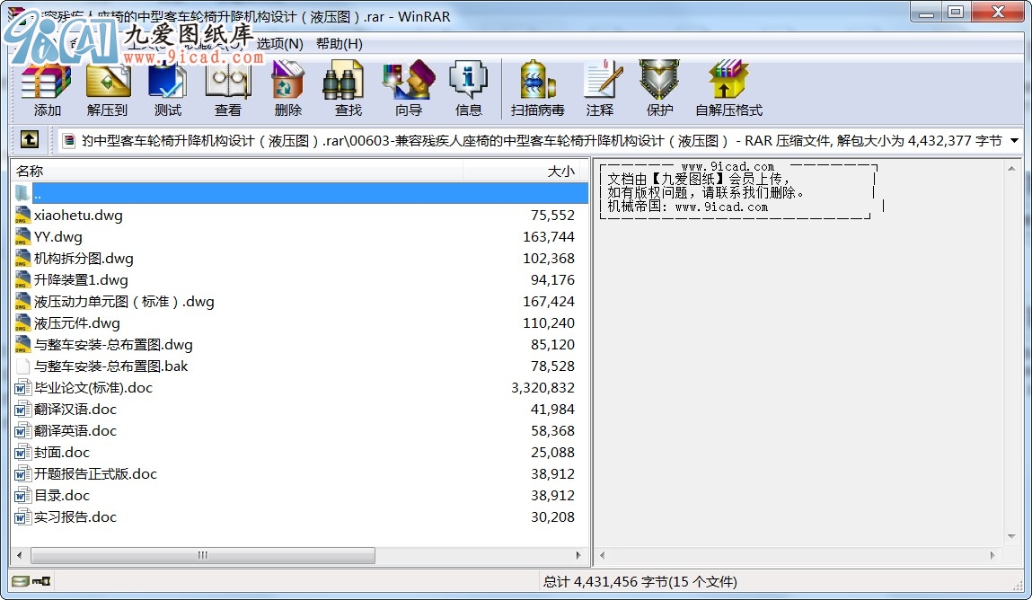Click the Protect (保护) archive icon
Screen dimensions: 1032x600
coord(659,90)
